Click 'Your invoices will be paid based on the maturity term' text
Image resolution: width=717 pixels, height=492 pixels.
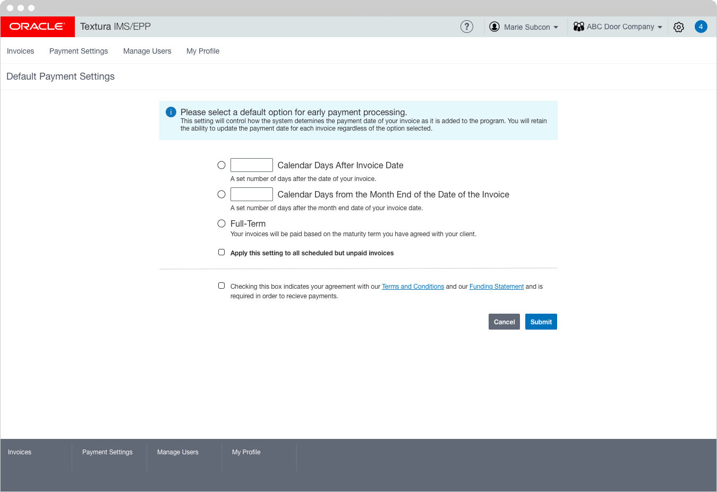click(x=353, y=234)
